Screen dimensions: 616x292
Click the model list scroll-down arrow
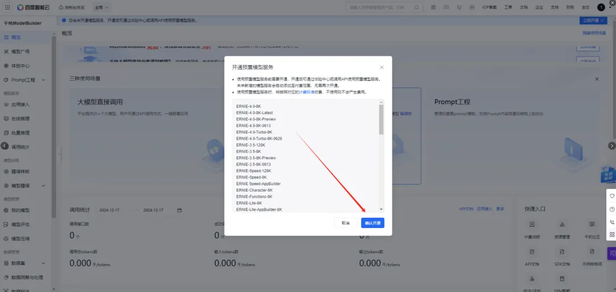point(381,209)
